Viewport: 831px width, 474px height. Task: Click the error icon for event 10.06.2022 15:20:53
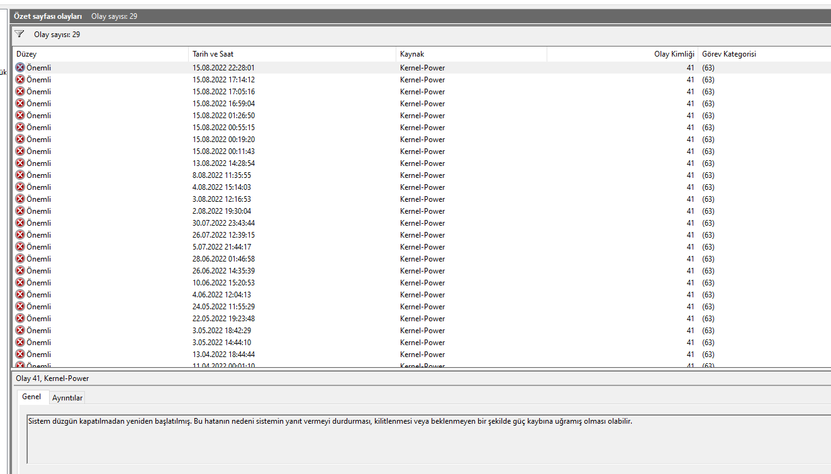tap(20, 282)
